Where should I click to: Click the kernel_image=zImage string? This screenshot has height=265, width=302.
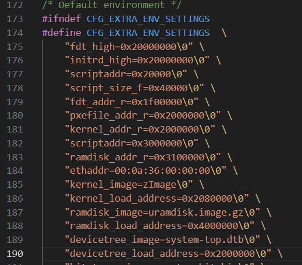[x=129, y=184]
